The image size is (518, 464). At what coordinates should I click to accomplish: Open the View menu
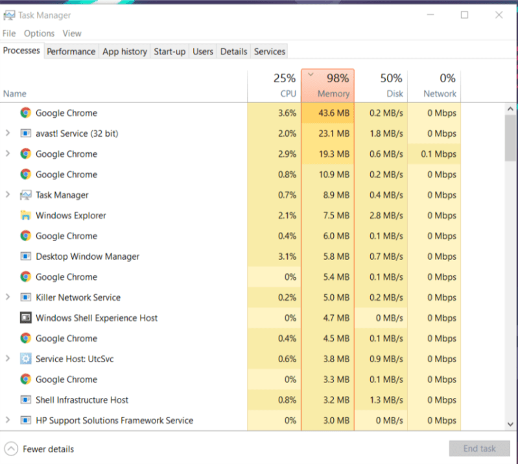pyautogui.click(x=72, y=33)
